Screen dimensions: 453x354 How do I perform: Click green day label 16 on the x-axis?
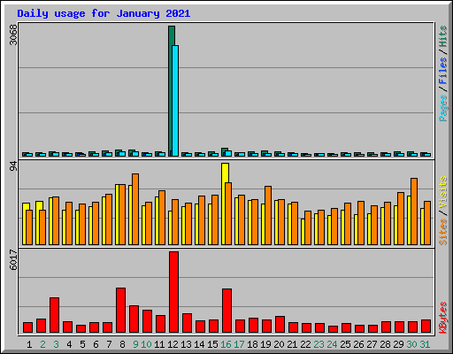[x=226, y=344]
